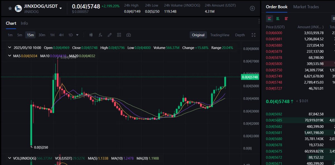Open the Order Book tab
The image size is (335, 165).
pyautogui.click(x=277, y=7)
